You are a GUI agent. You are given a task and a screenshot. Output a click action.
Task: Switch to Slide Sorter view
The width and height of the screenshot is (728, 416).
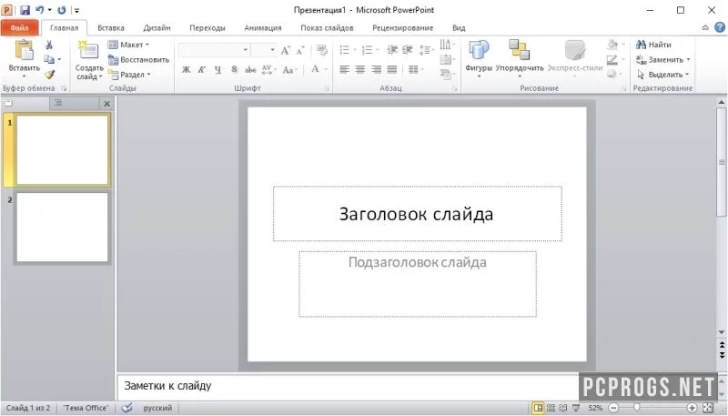pos(551,408)
